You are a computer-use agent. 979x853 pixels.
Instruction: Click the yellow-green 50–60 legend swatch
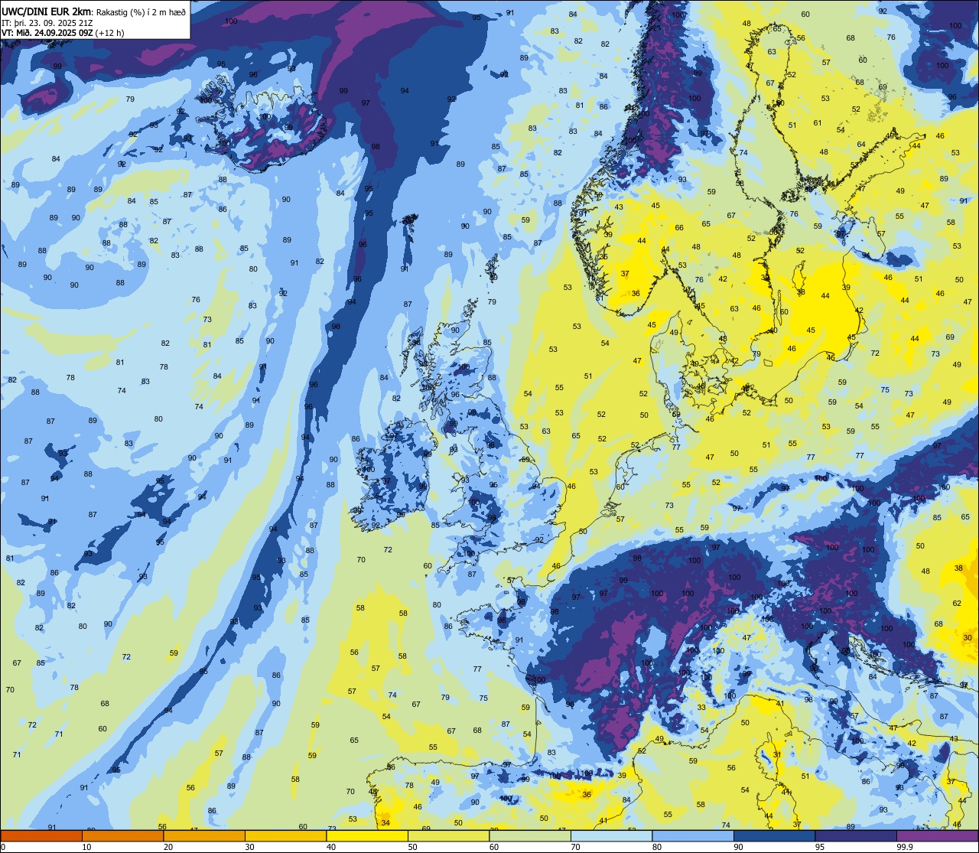tap(448, 835)
